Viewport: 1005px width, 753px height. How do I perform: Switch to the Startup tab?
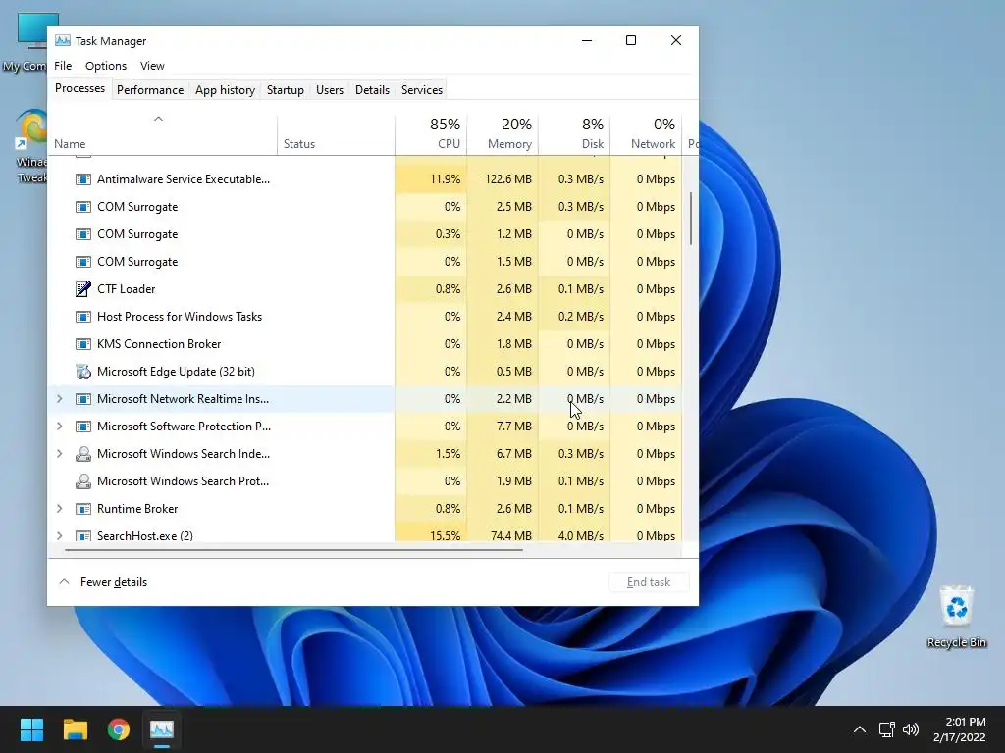pos(286,90)
